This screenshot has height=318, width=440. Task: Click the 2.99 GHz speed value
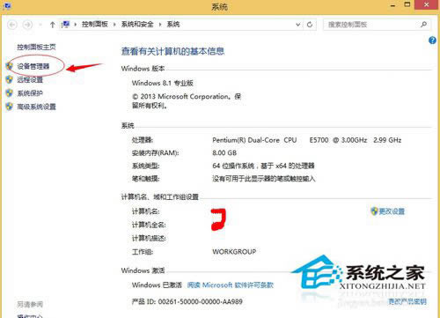point(387,140)
